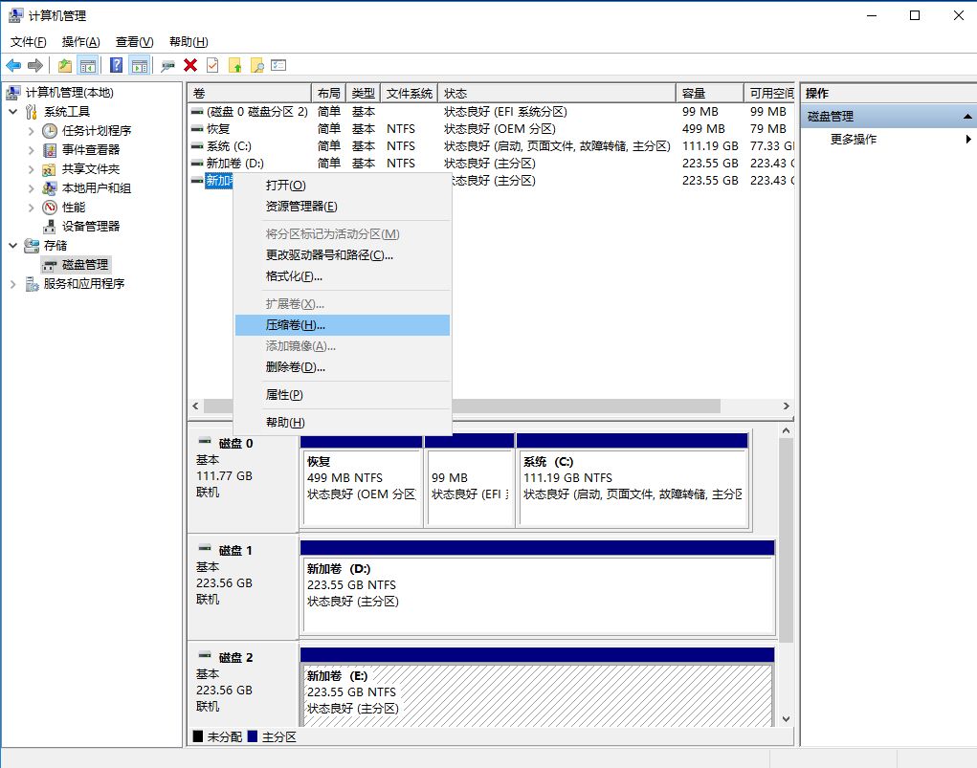Screen dimensions: 977x768
Task: Click the Back arrow toolbar icon
Action: tap(12, 64)
